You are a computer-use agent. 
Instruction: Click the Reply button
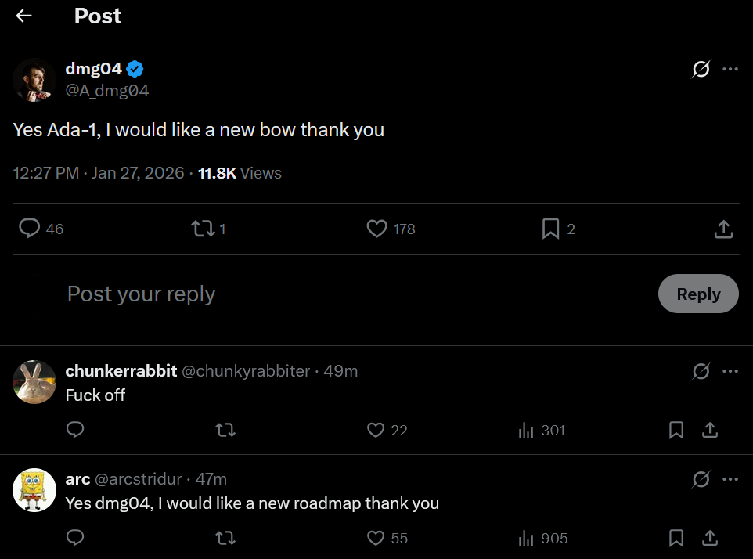click(x=698, y=294)
